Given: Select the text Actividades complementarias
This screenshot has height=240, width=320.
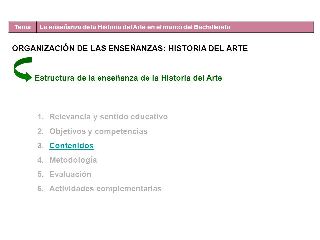Looking at the screenshot, I should point(105,189).
